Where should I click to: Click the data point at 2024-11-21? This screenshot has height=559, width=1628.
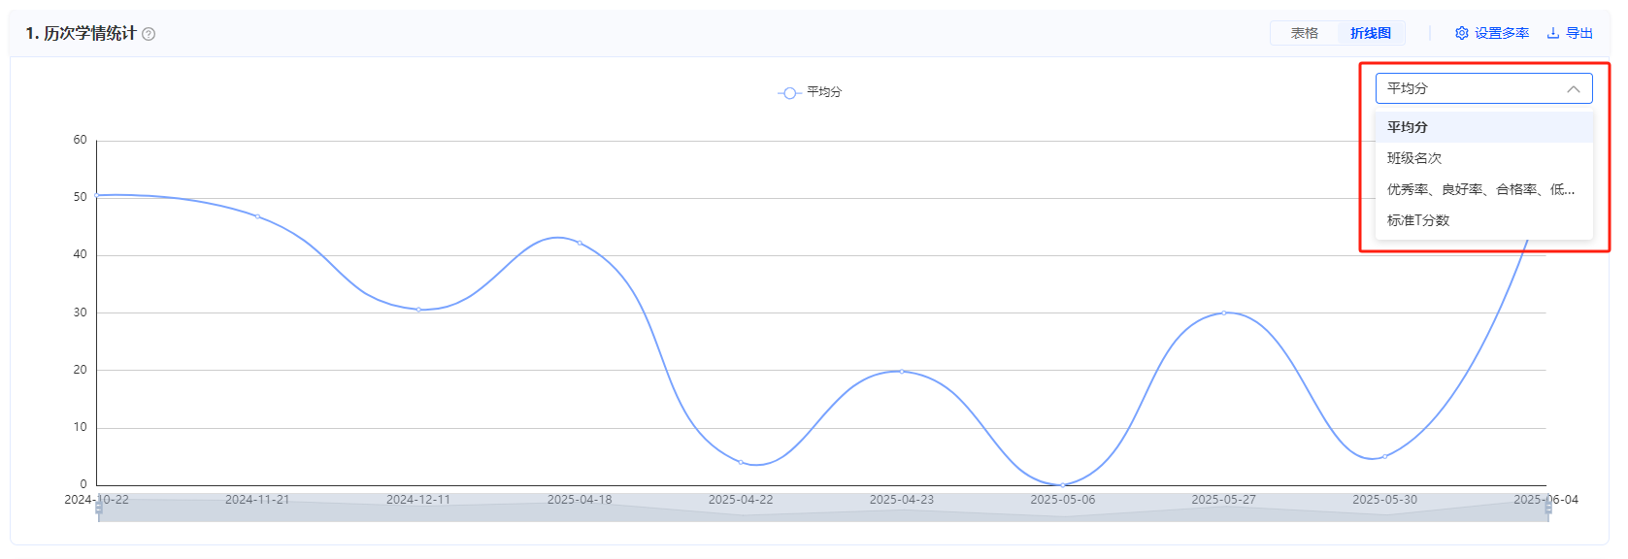[257, 216]
